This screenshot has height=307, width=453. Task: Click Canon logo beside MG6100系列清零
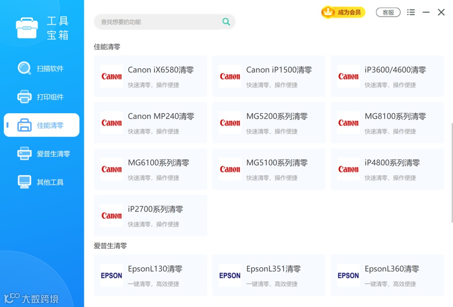click(112, 169)
